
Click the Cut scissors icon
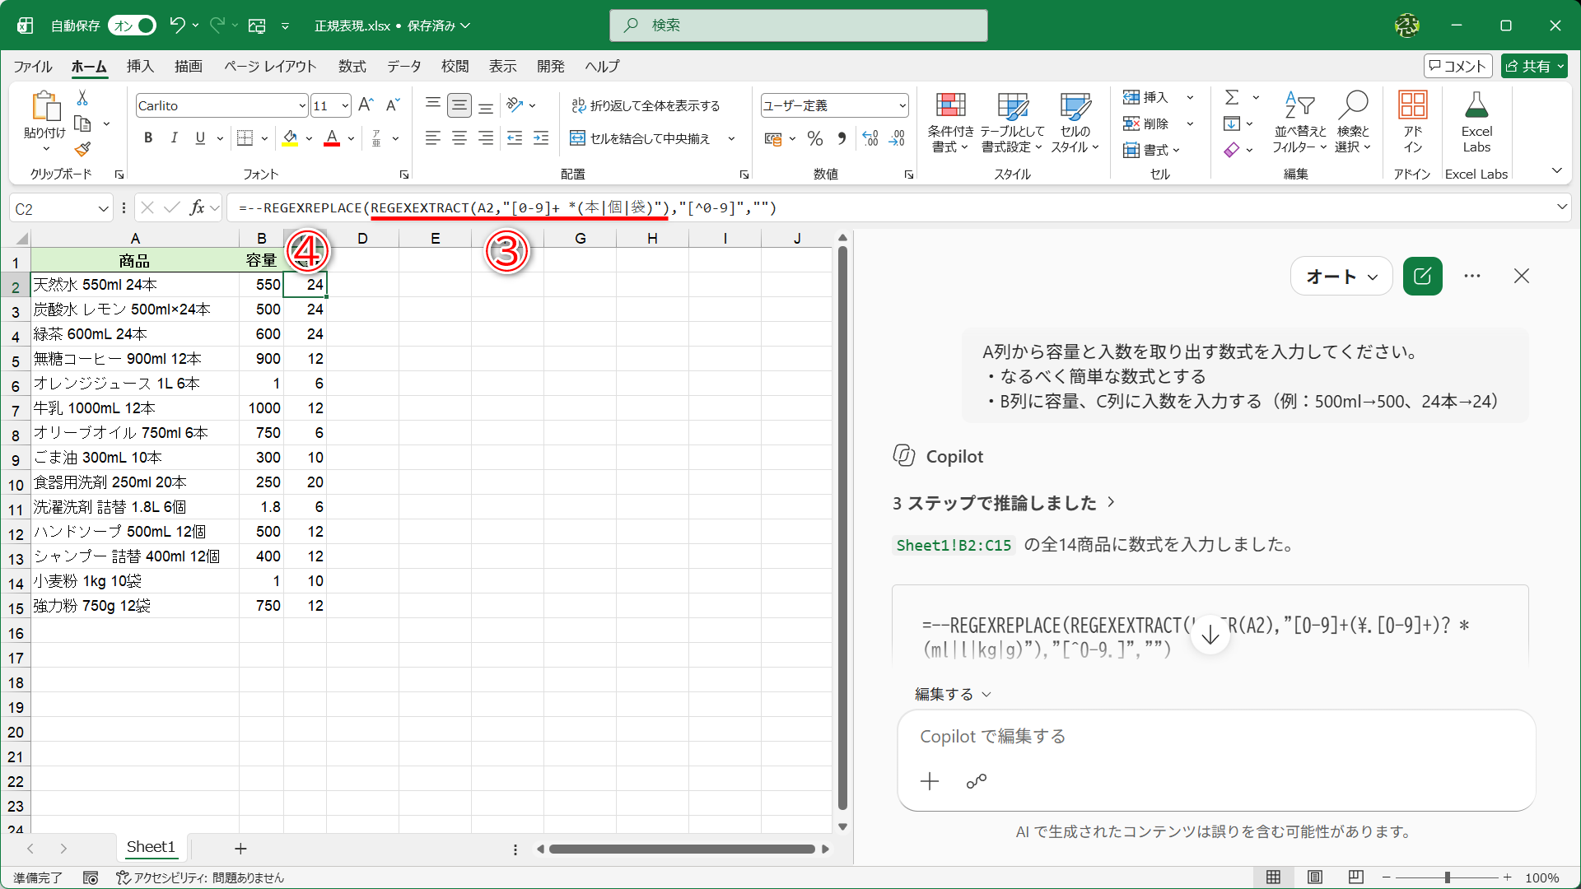point(82,98)
